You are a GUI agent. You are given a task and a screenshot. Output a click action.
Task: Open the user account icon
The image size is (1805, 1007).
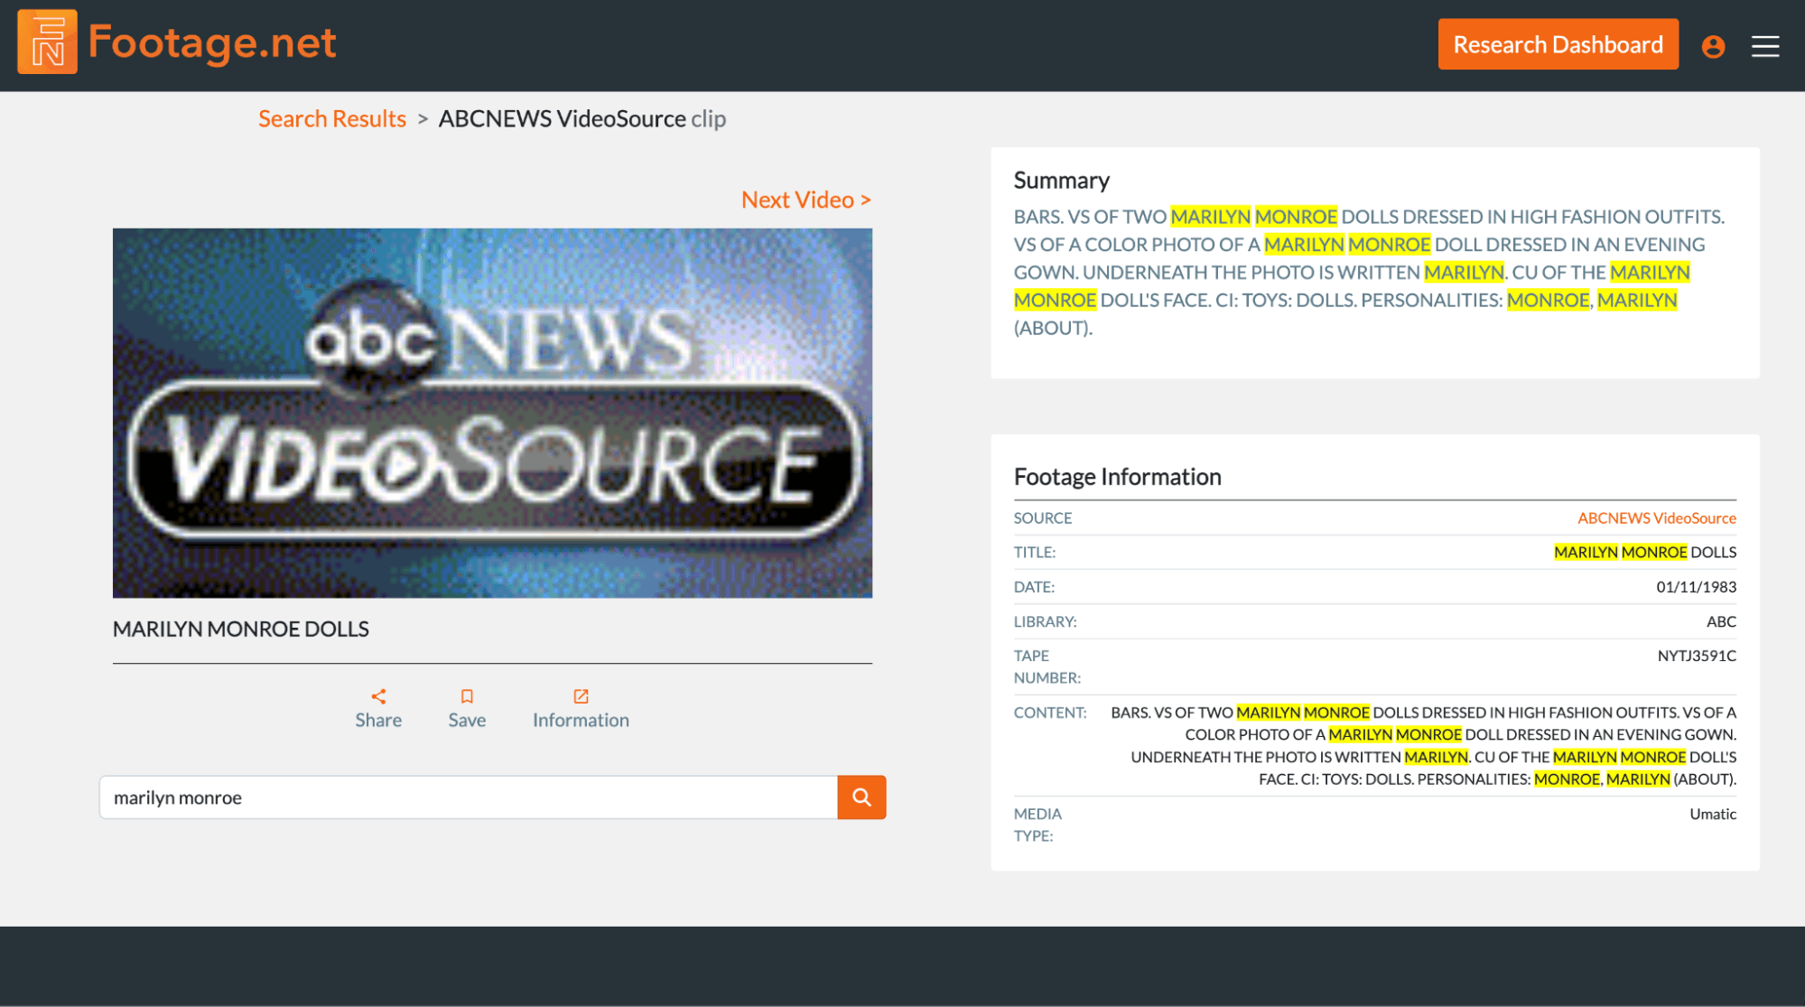pyautogui.click(x=1713, y=47)
